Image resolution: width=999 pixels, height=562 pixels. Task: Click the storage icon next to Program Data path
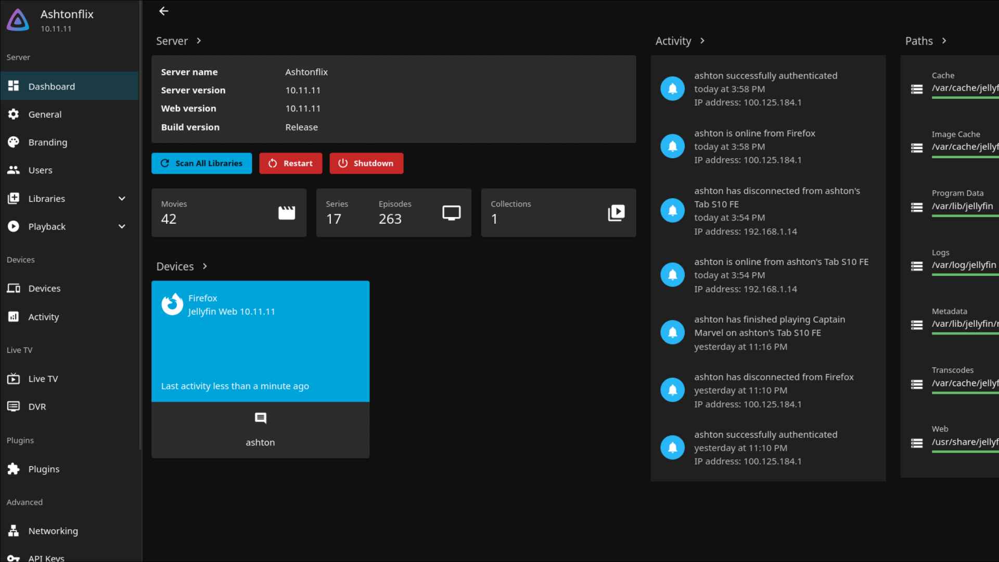click(x=917, y=207)
